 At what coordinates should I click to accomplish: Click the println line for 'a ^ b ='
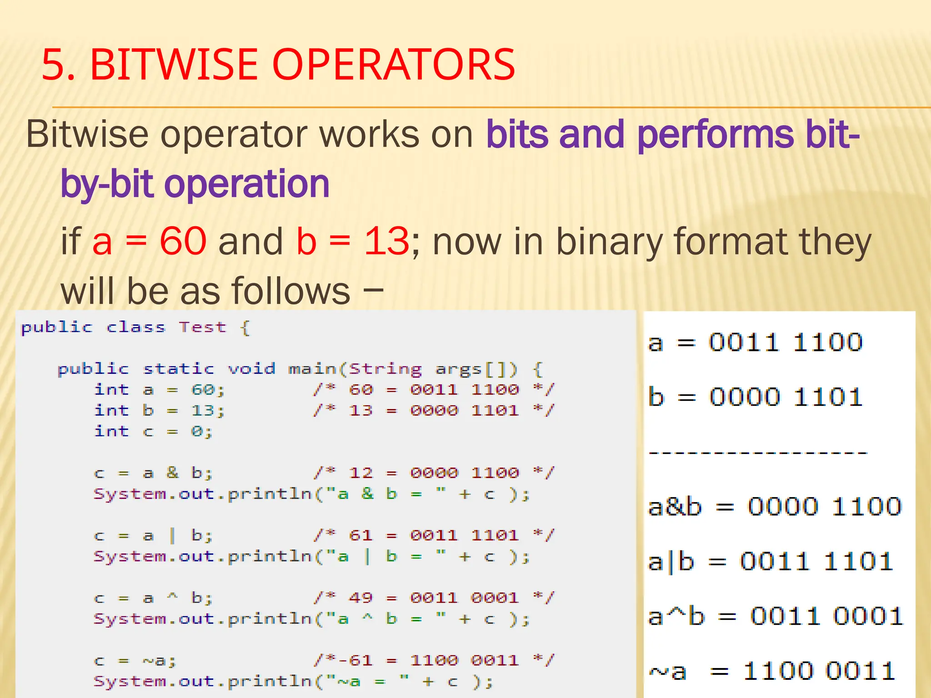[x=312, y=618]
